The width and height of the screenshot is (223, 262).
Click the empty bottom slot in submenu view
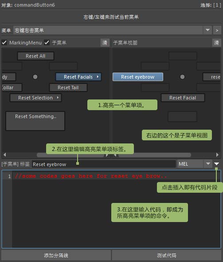click(x=183, y=117)
